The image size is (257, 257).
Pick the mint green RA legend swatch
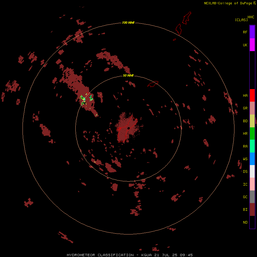tap(252, 146)
